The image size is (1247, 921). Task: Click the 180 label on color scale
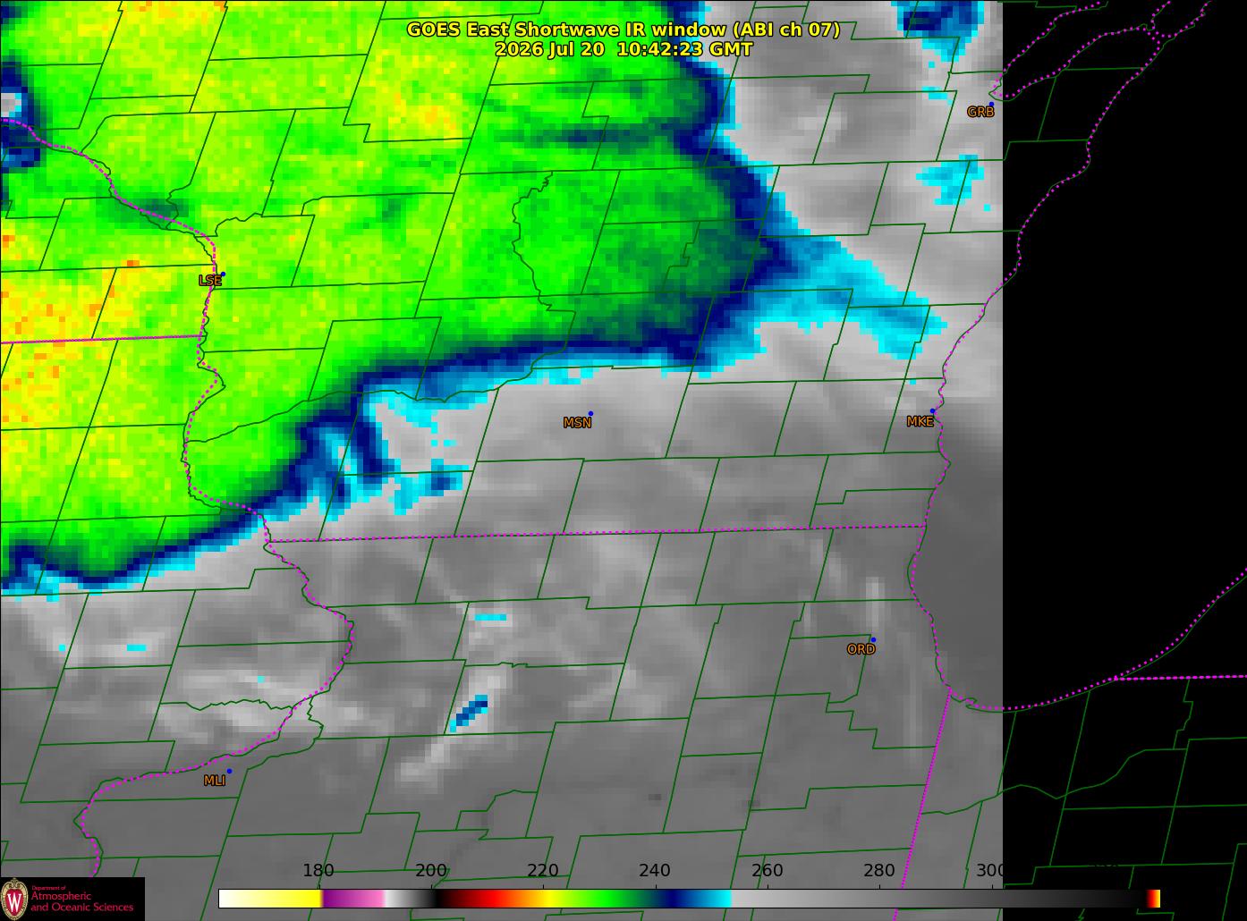tap(318, 871)
